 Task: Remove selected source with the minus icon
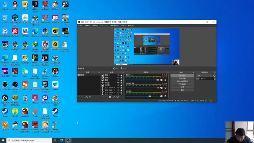(x=106, y=97)
